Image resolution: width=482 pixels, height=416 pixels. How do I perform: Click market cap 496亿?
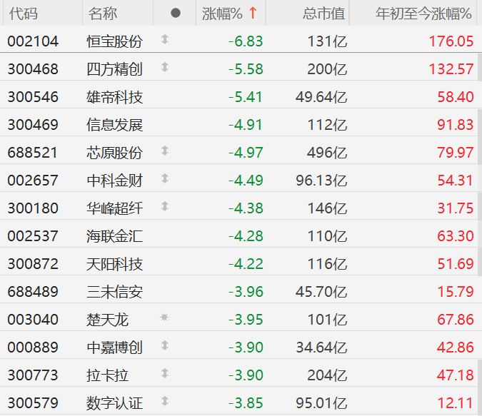click(327, 153)
